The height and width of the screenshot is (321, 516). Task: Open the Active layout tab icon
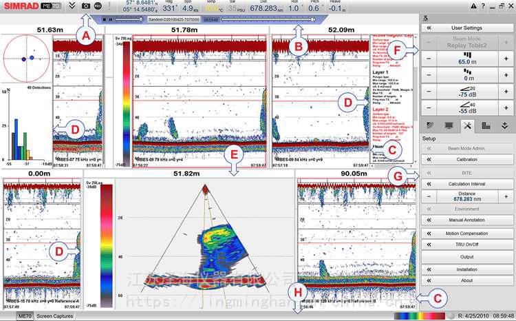point(485,125)
